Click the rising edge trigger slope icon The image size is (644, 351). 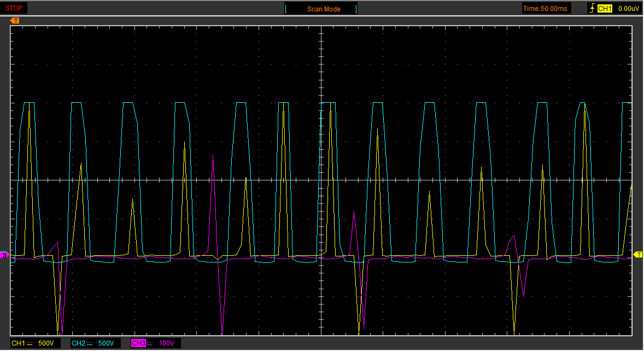592,9
